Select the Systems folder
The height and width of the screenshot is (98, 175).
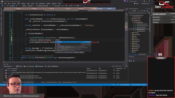click(136, 50)
